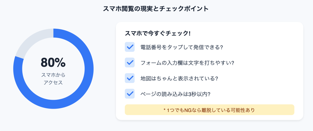
Task: Uncheck the map display checkbox
Action: tap(130, 78)
